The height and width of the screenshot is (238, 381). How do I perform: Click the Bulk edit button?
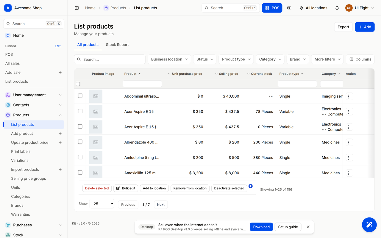pos(126,188)
